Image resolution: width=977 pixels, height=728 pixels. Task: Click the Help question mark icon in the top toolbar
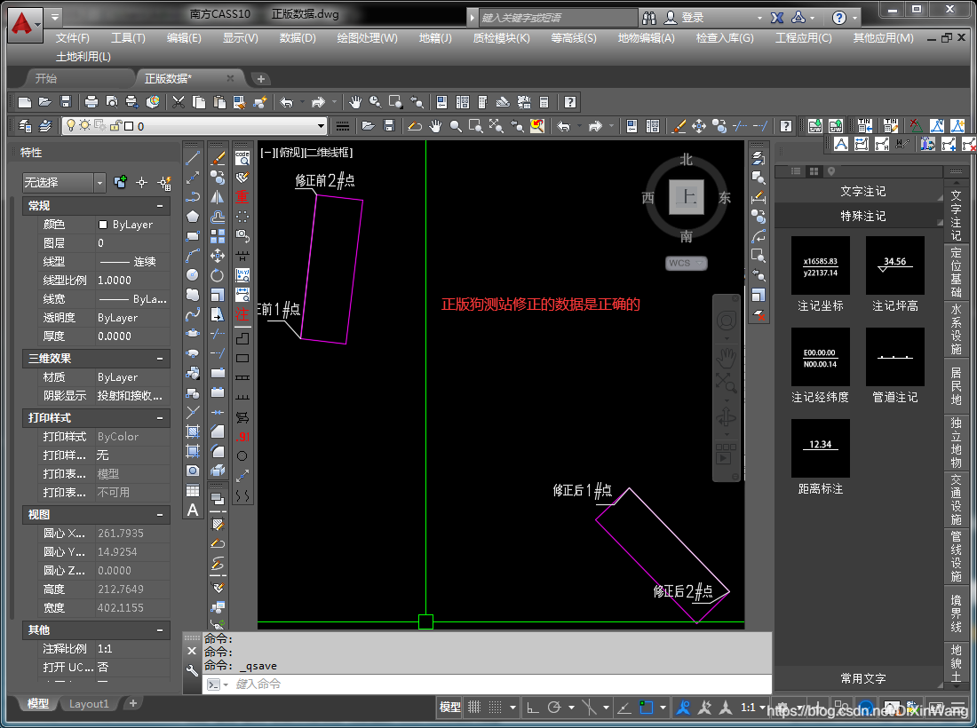[569, 102]
